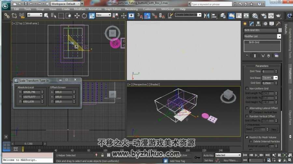Image resolution: width=293 pixels, height=164 pixels.
Task: Toggle Restrict By Mesh Volume checkbox
Action: pos(247,137)
